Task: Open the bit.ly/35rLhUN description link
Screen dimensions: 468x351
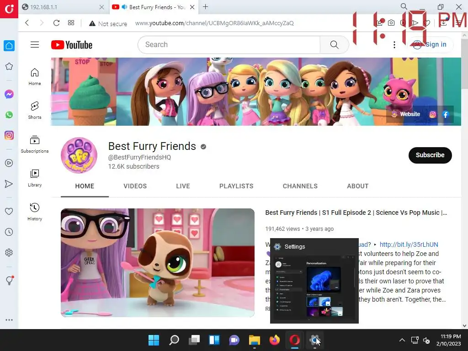Action: tap(409, 245)
